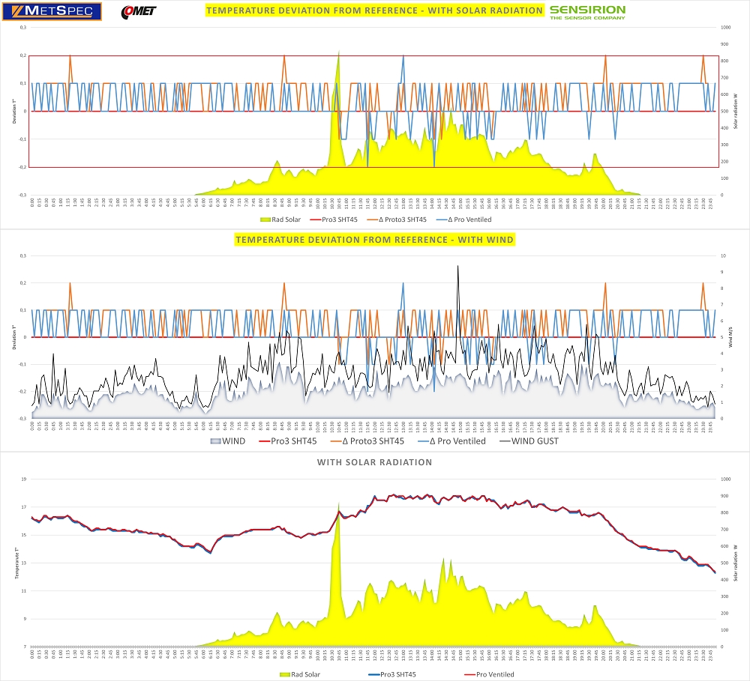Image resolution: width=750 pixels, height=681 pixels.
Task: Click the Temperature T° axis label
Action: pyautogui.click(x=16, y=563)
